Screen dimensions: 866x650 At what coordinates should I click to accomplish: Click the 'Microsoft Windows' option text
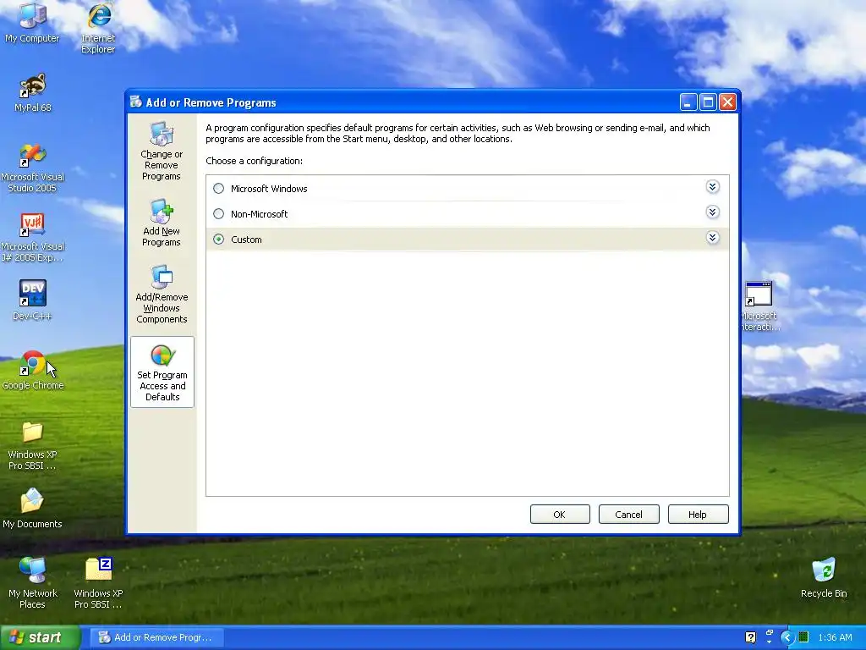[x=269, y=189]
